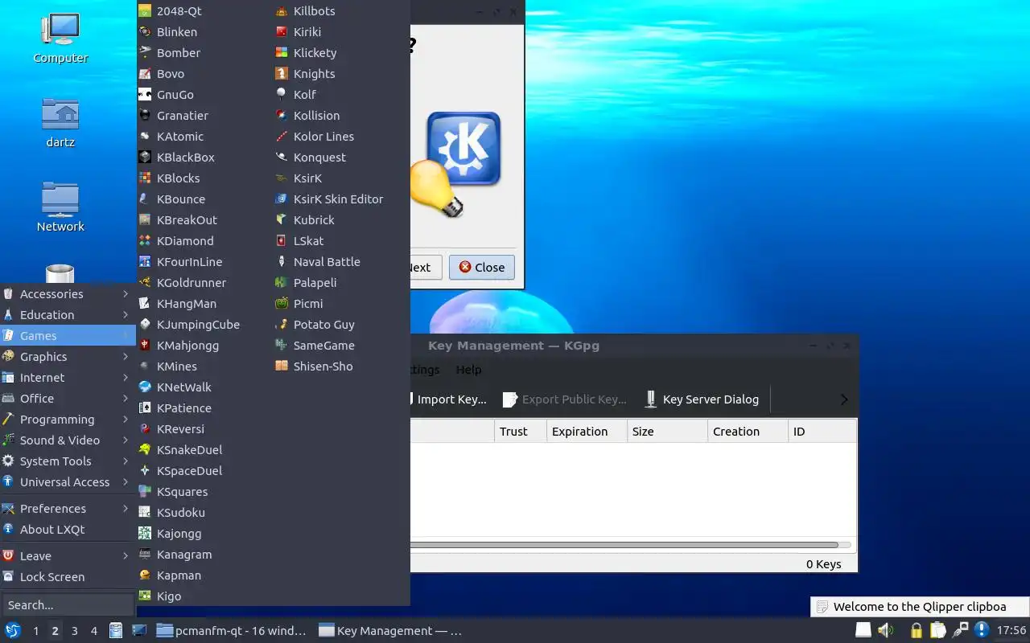Open GnuGo entry
Image resolution: width=1030 pixels, height=643 pixels.
pos(205,95)
